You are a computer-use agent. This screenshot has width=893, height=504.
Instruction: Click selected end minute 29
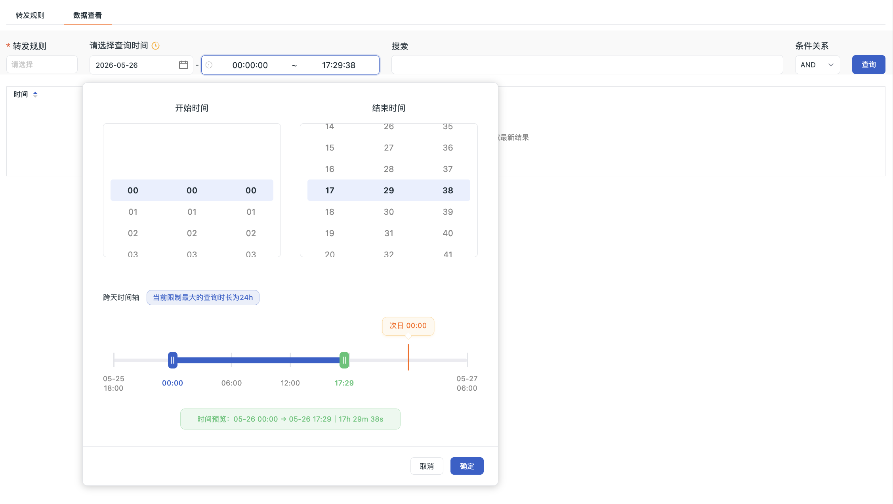[x=389, y=191]
